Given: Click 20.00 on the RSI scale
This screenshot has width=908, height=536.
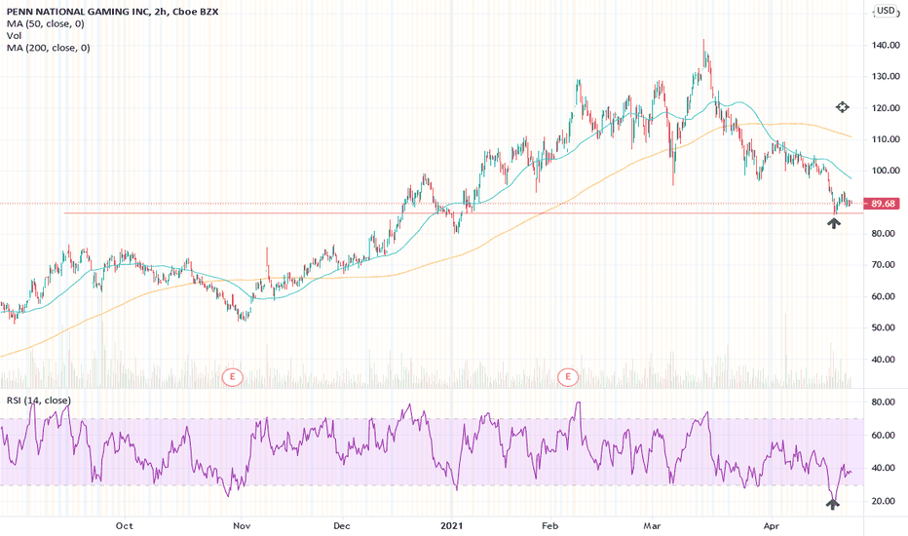Looking at the screenshot, I should [884, 501].
